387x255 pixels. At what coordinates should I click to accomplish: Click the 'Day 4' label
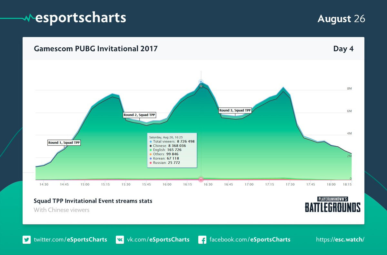coord(343,49)
